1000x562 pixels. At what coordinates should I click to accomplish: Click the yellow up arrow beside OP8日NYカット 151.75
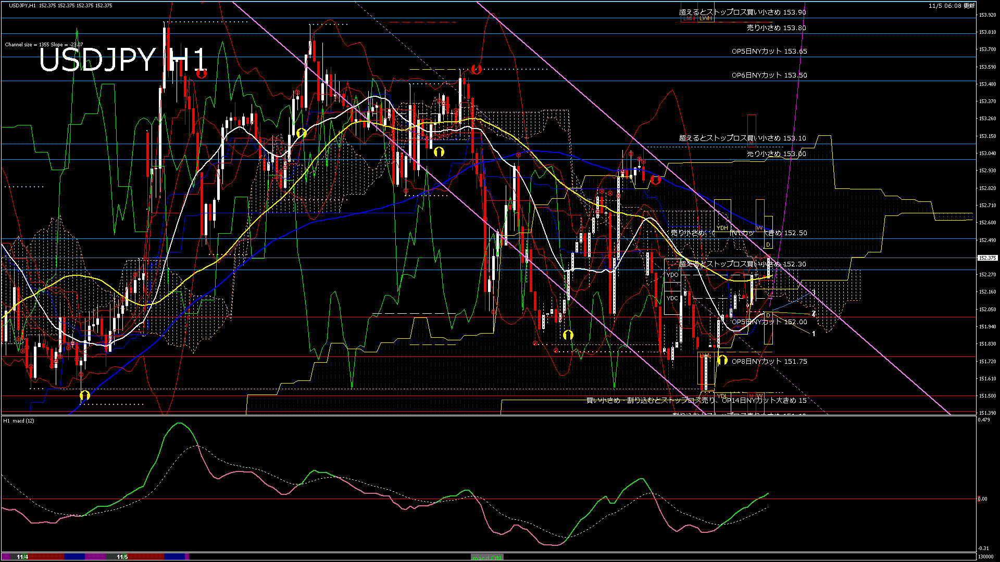coord(722,360)
